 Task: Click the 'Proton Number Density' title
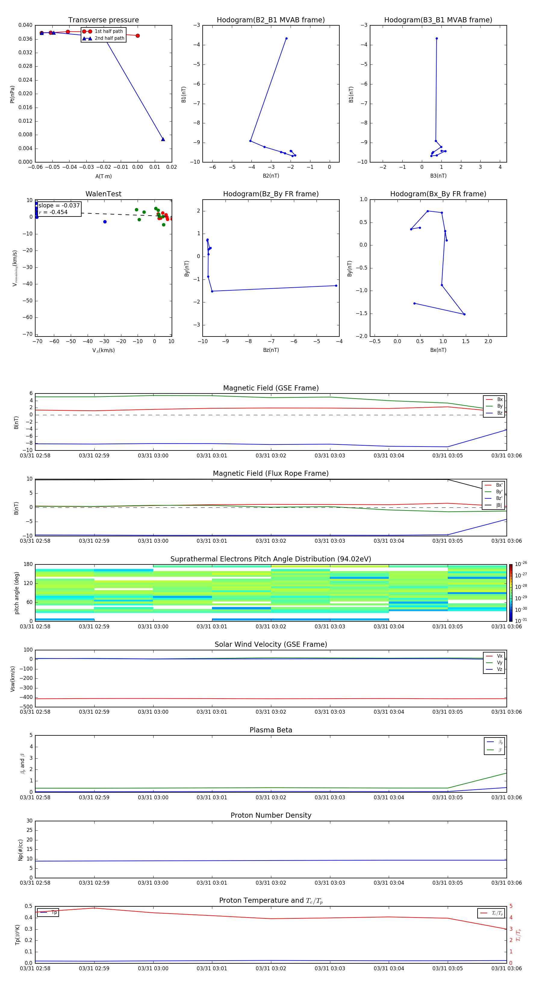(271, 815)
